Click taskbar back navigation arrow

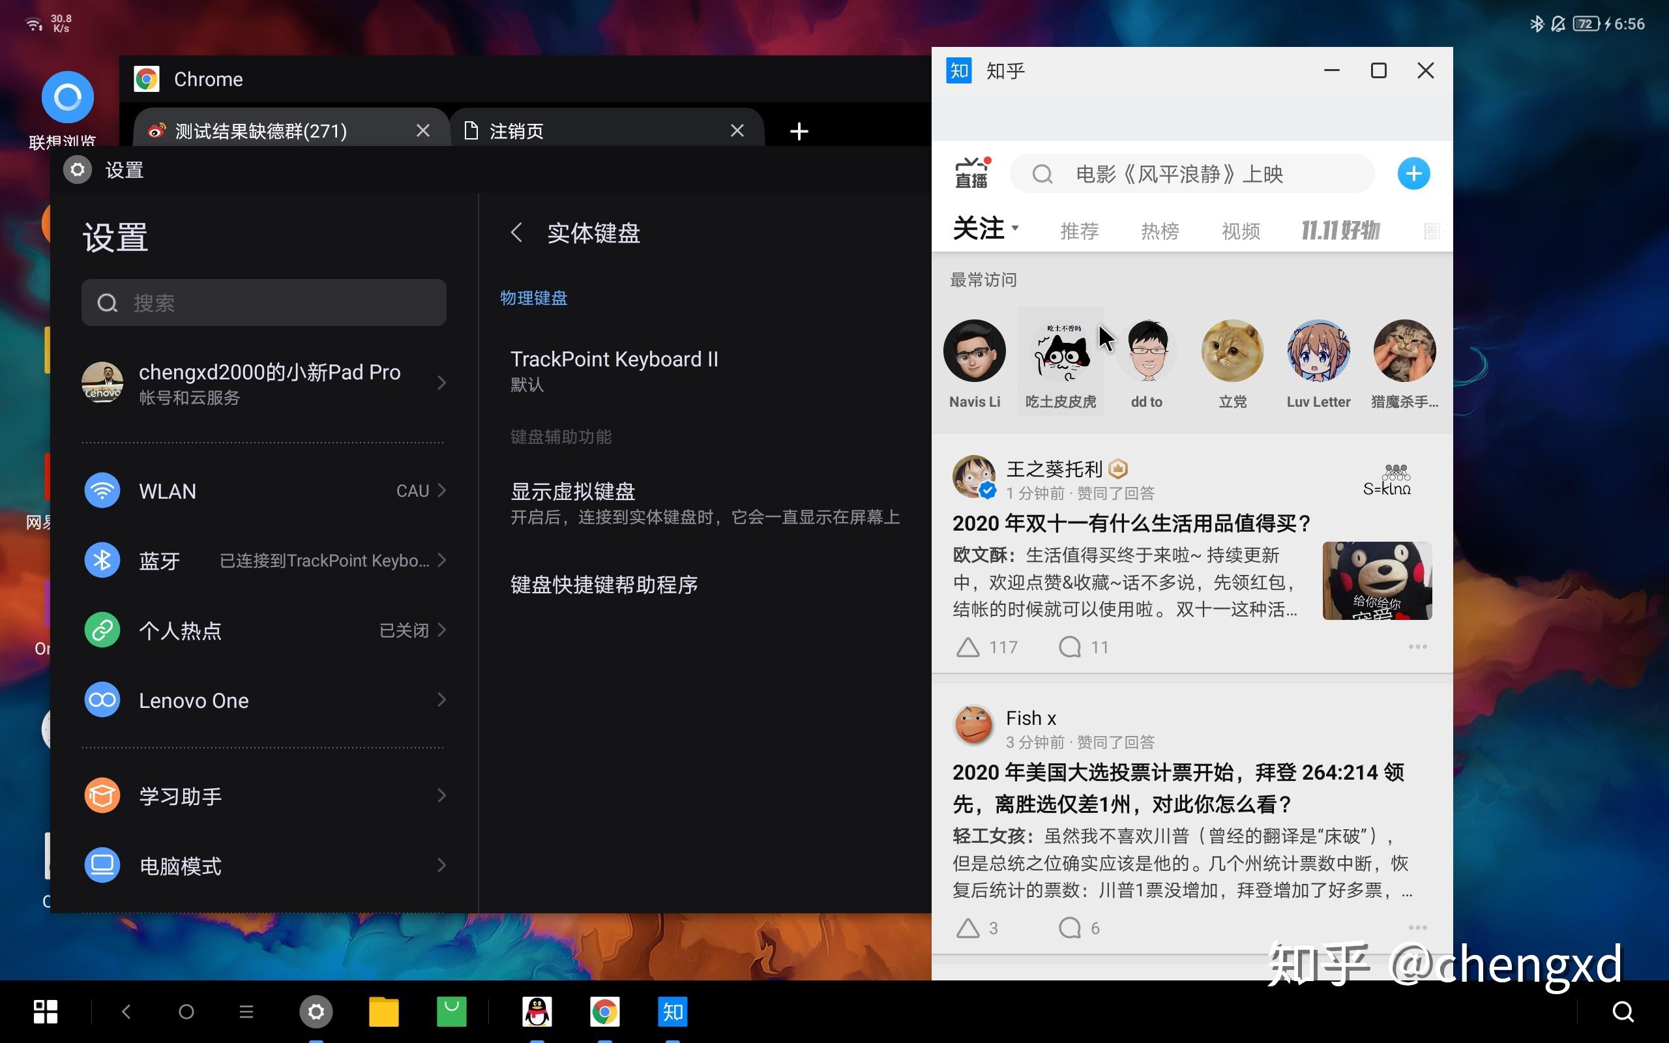(x=126, y=1012)
